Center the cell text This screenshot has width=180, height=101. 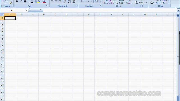coord(56,1)
